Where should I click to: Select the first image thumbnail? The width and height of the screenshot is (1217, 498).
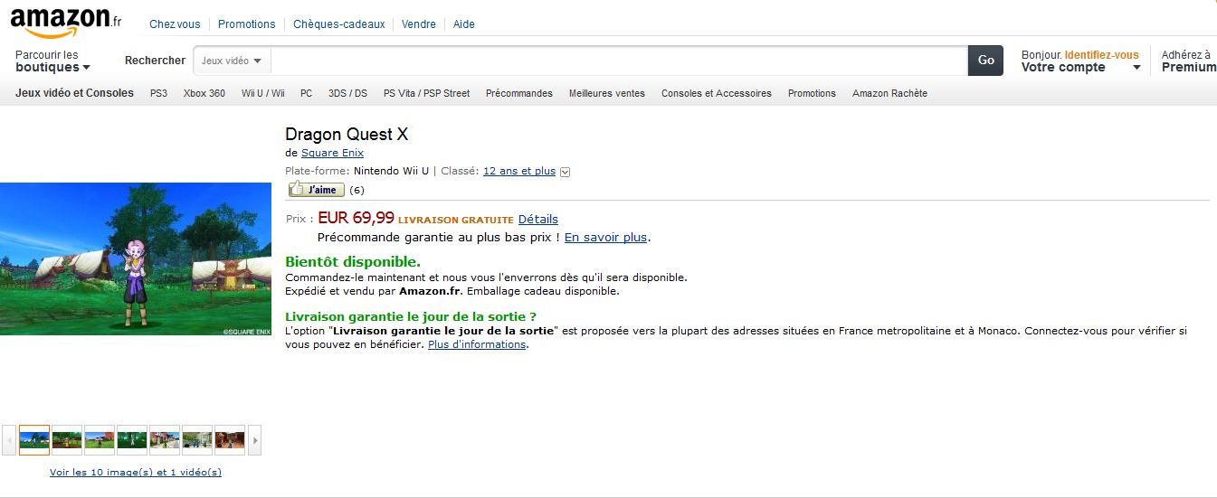click(34, 440)
